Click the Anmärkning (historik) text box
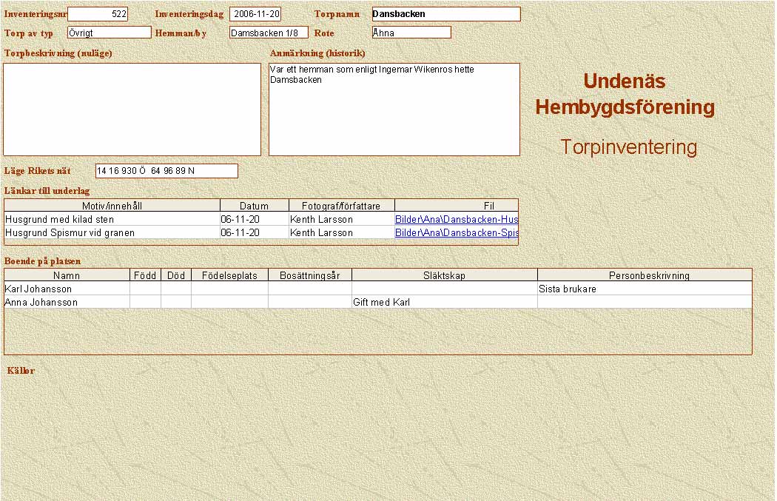This screenshot has height=501, width=777. pos(394,111)
